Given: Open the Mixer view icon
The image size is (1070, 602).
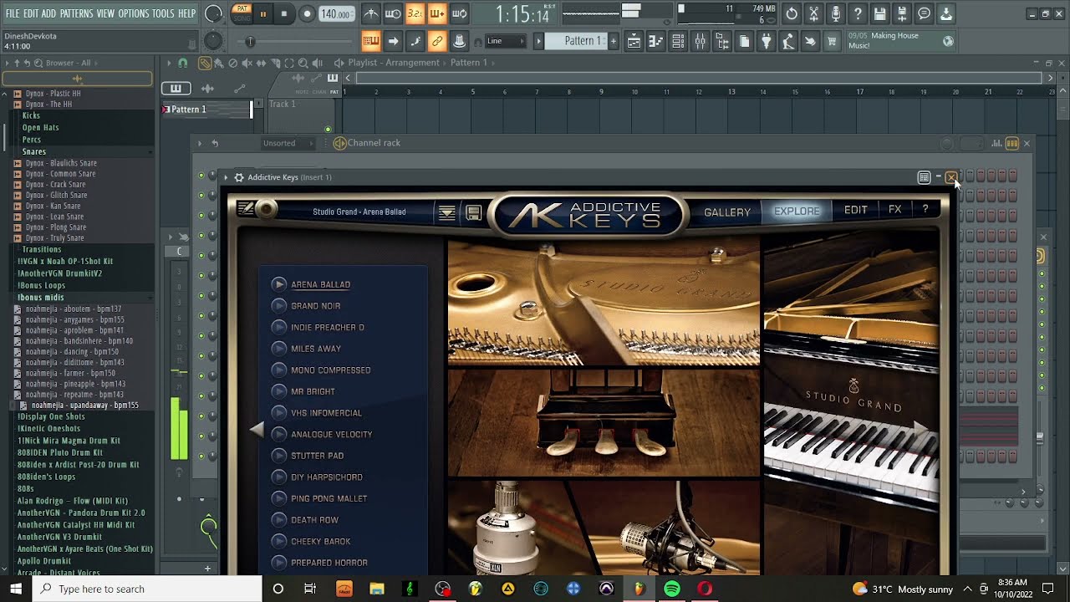Looking at the screenshot, I should (701, 41).
